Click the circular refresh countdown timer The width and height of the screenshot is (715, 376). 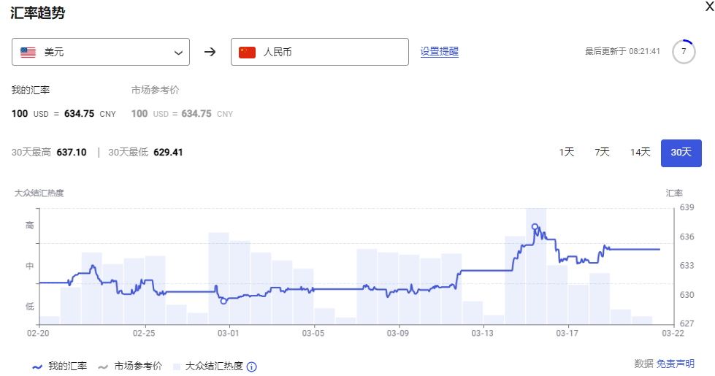[684, 52]
